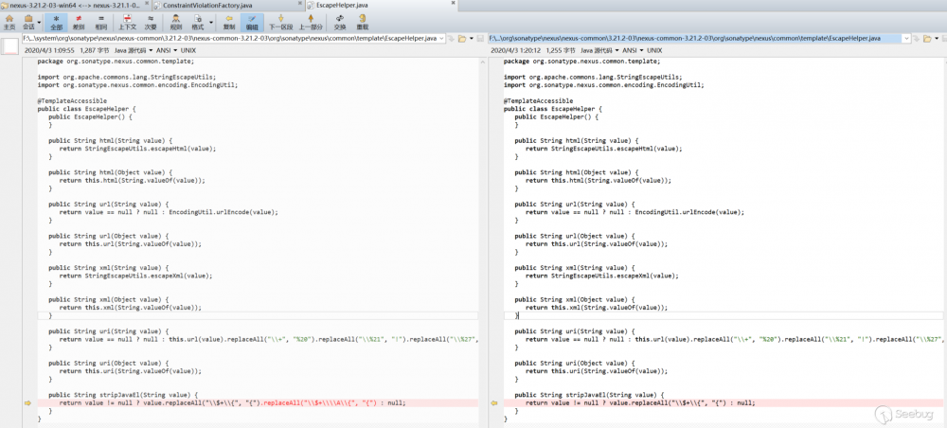This screenshot has width=947, height=428.
Task: Open the Rules (规则) icon
Action: [176, 22]
